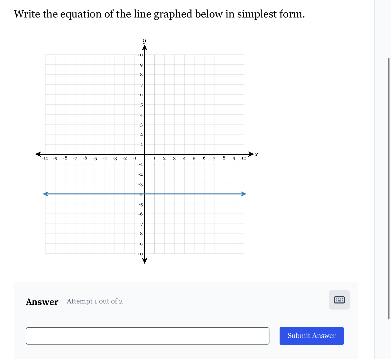Click the -5 label on the y-axis
This screenshot has height=359, width=391.
click(x=141, y=205)
